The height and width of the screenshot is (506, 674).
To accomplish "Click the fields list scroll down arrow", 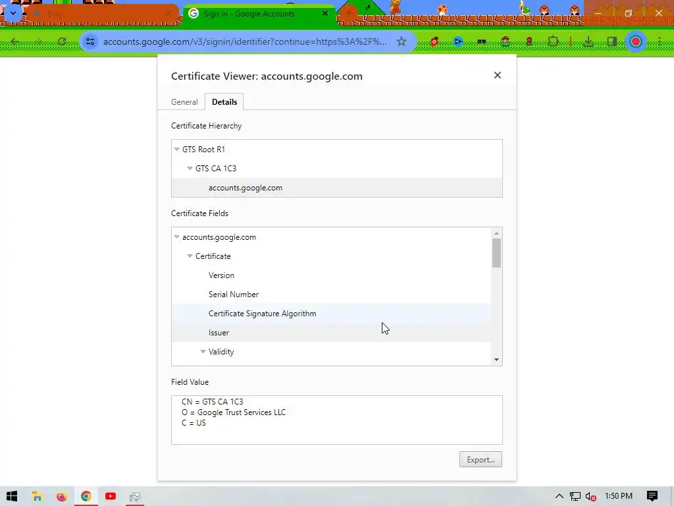I will [496, 360].
